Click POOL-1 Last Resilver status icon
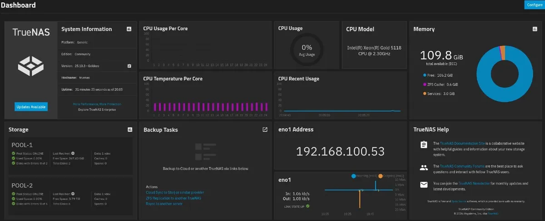Viewport: 545px width, 221px height. (73, 153)
